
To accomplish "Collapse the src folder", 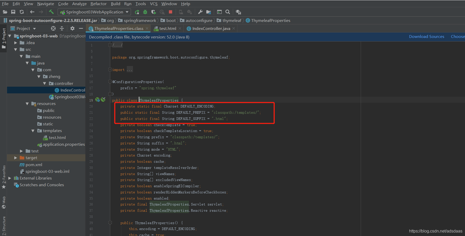I will 16,50.
